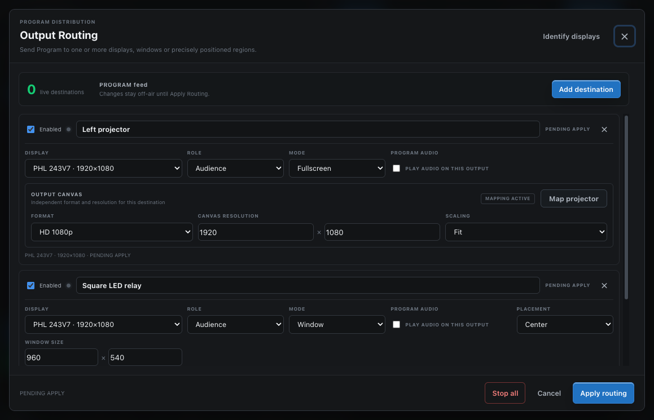Viewport: 654px width, 420px height.
Task: Click Apply routing
Action: (x=603, y=394)
